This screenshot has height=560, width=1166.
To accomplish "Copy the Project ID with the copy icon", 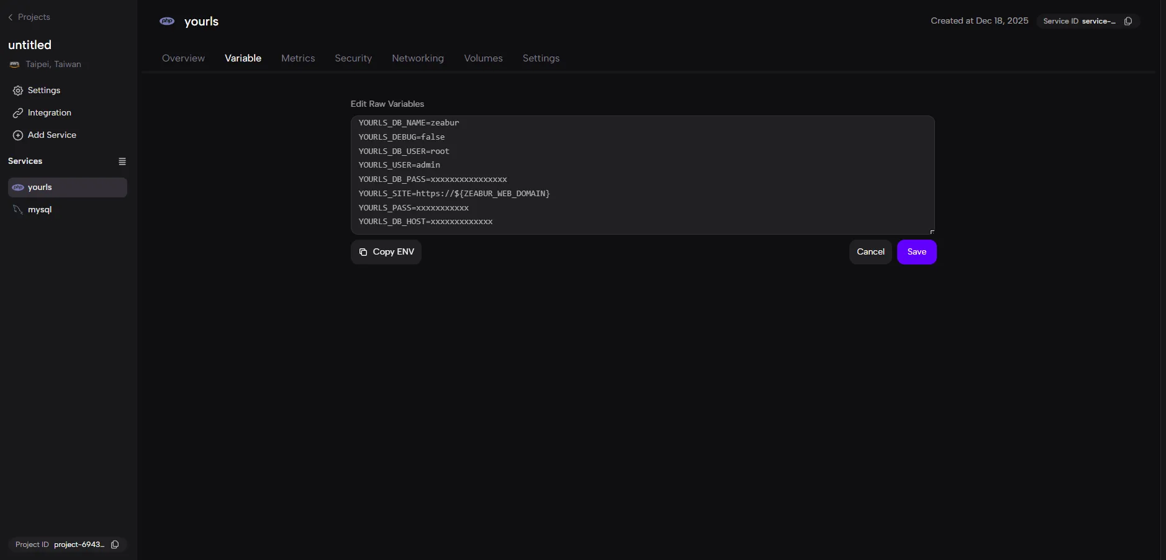I will (x=115, y=544).
